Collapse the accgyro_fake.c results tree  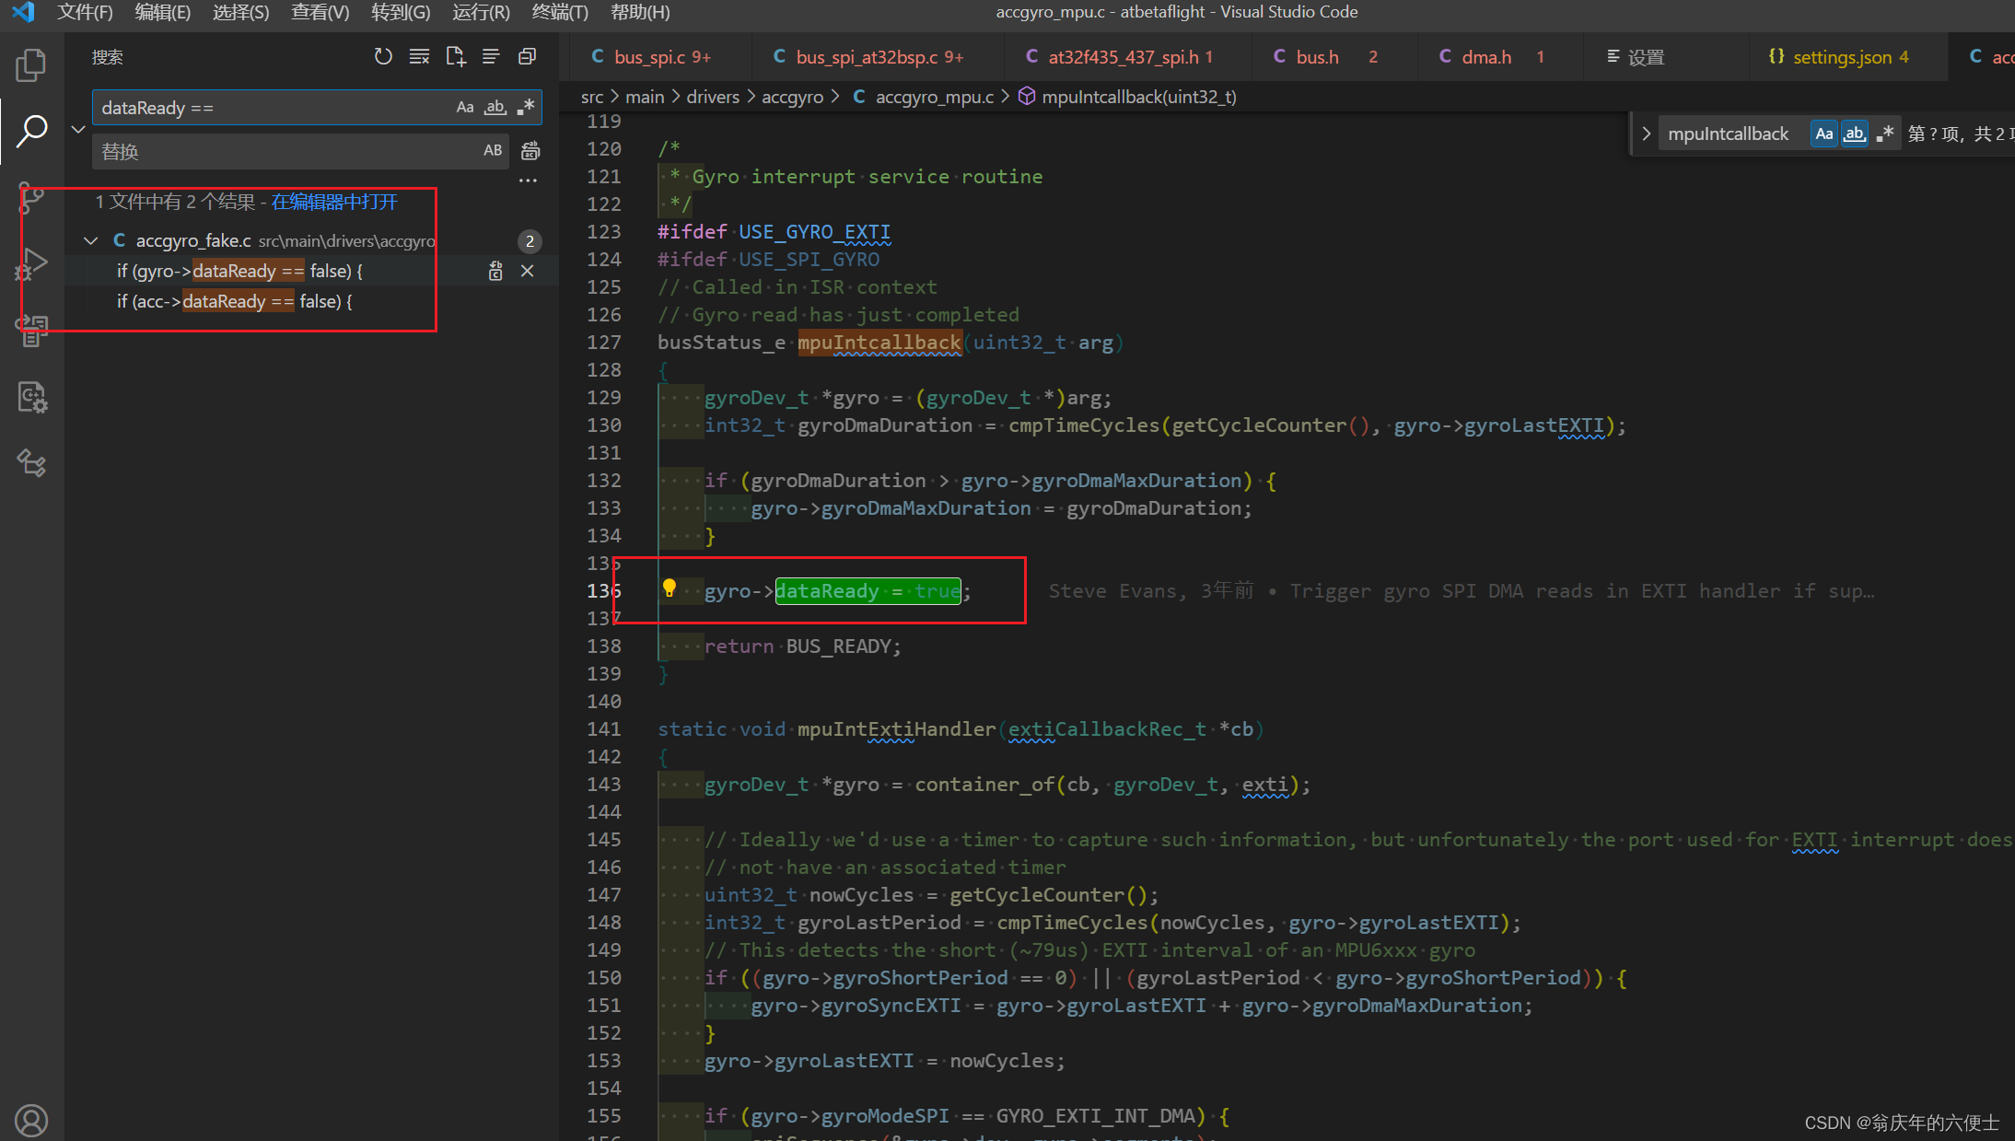pos(90,241)
